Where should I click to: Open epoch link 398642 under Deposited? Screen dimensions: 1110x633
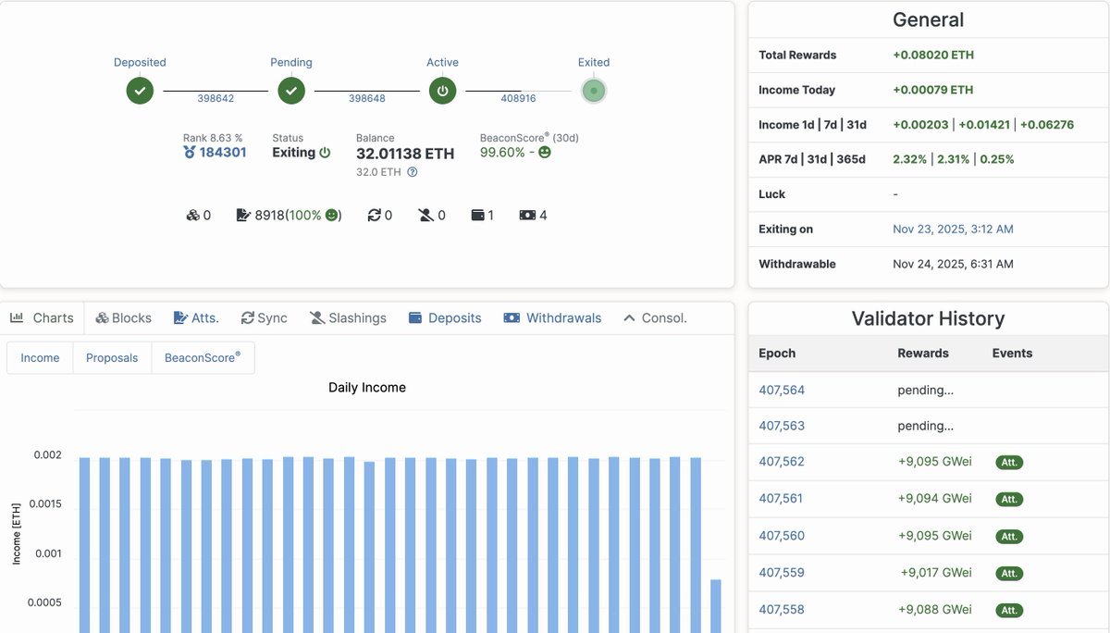[216, 98]
